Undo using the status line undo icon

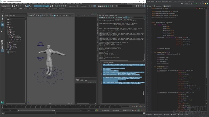click(18, 6)
